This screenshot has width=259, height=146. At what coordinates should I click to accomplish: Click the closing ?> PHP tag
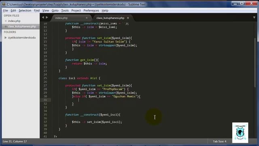[55, 137]
